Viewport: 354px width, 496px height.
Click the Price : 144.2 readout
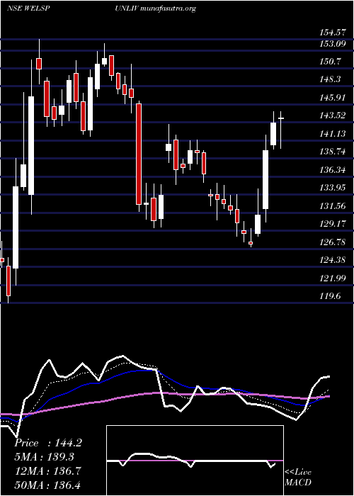48,443
